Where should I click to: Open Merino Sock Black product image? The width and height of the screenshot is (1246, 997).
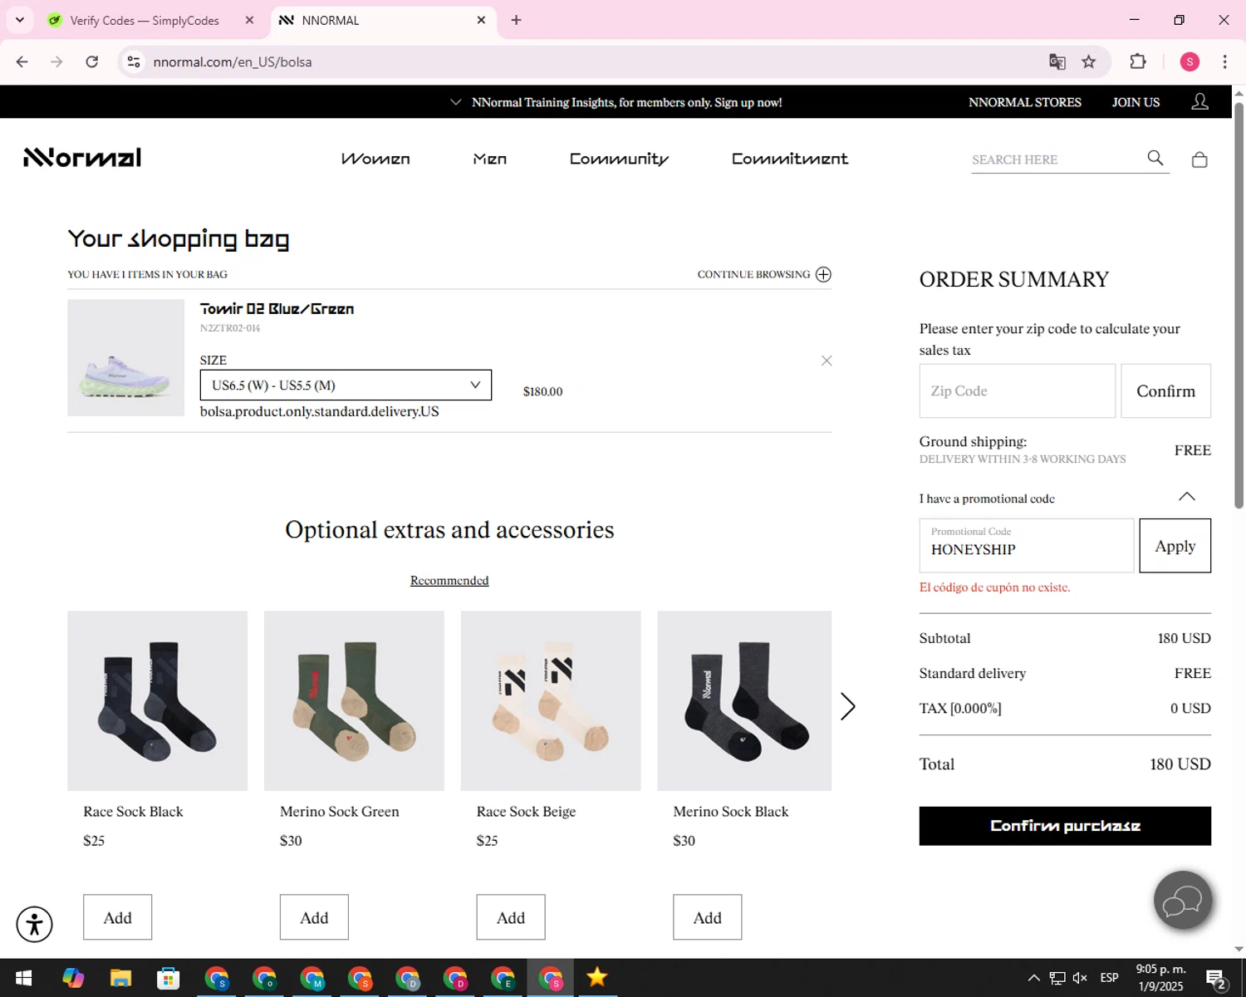[x=744, y=700]
